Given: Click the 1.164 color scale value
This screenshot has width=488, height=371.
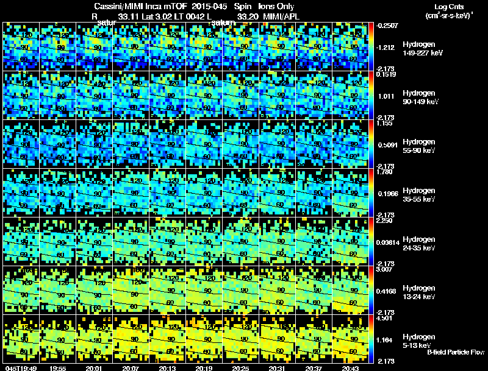Looking at the screenshot, I should 385,341.
